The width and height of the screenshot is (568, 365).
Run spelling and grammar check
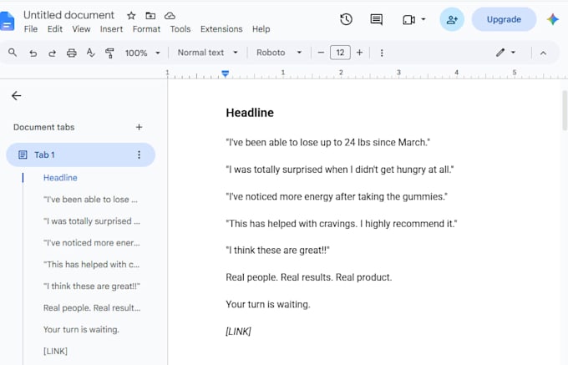[90, 53]
